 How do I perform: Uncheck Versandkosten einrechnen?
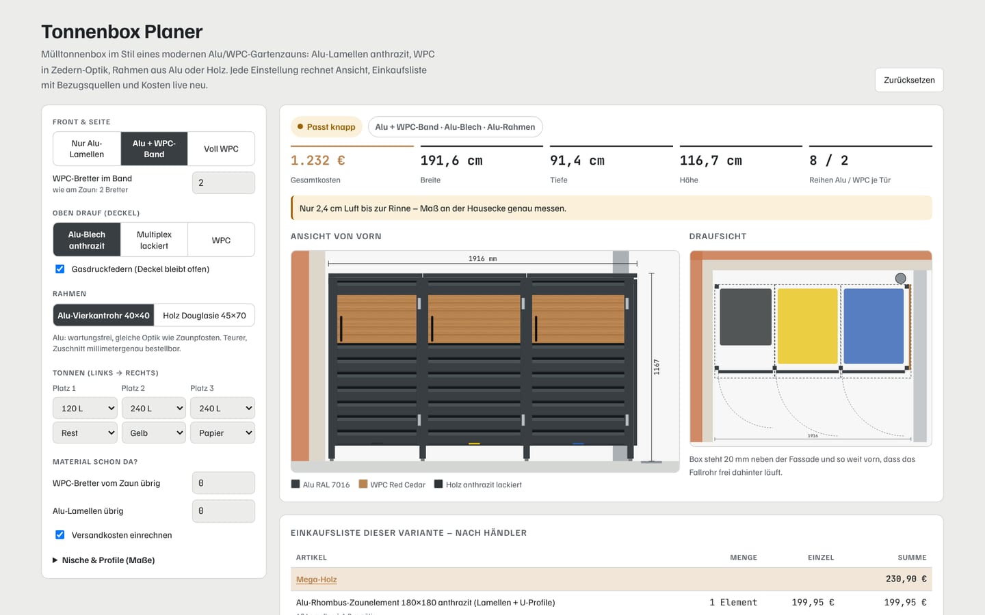[x=60, y=535]
